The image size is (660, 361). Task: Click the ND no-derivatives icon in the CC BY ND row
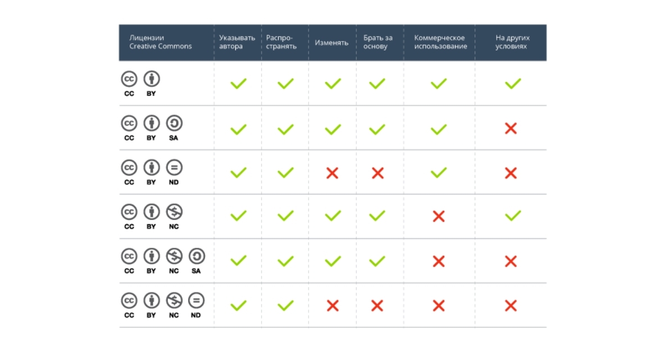coord(174,168)
